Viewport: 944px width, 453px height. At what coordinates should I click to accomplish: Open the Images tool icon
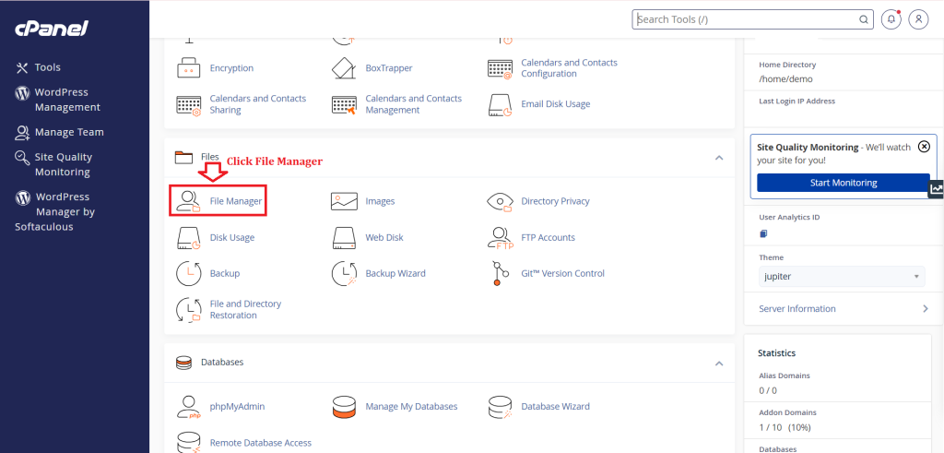345,201
